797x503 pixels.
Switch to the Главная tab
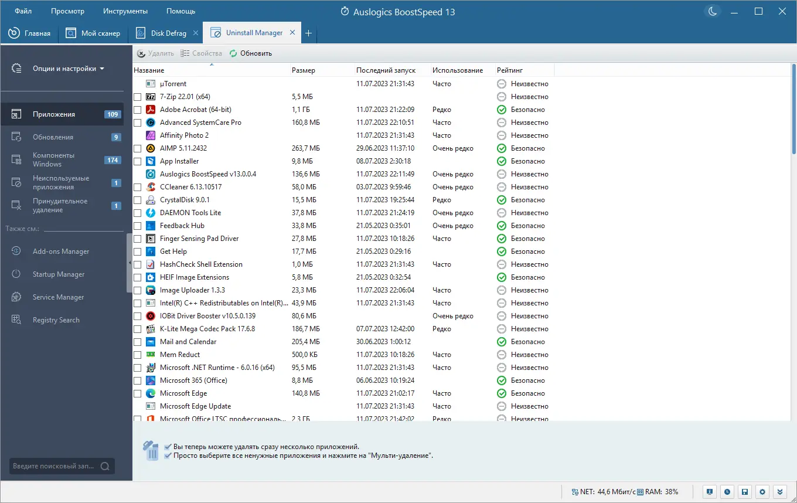pos(29,33)
